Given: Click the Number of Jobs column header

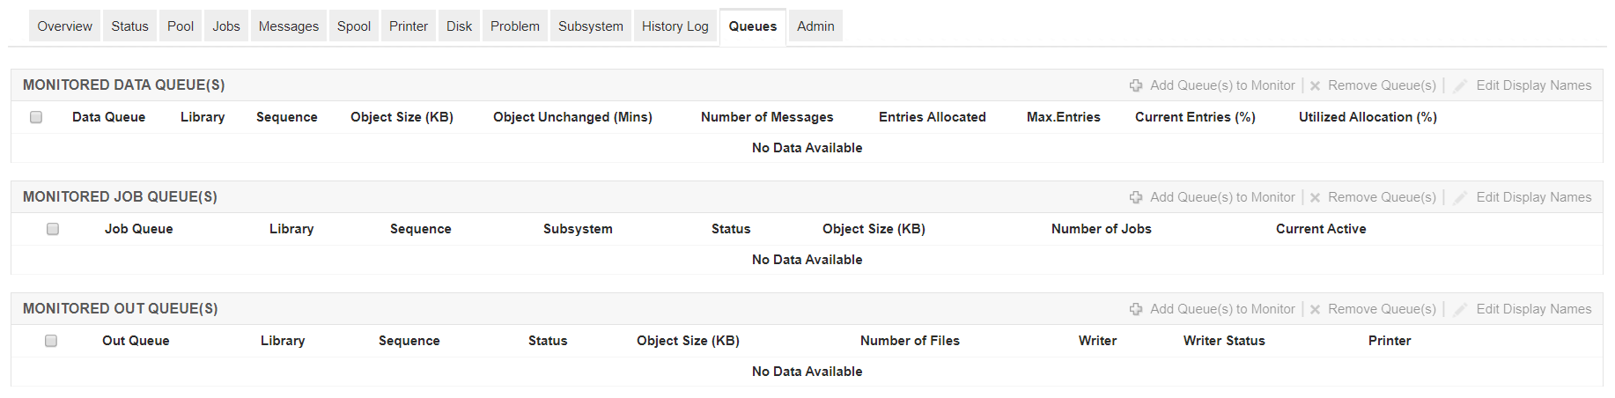Looking at the screenshot, I should 1101,229.
